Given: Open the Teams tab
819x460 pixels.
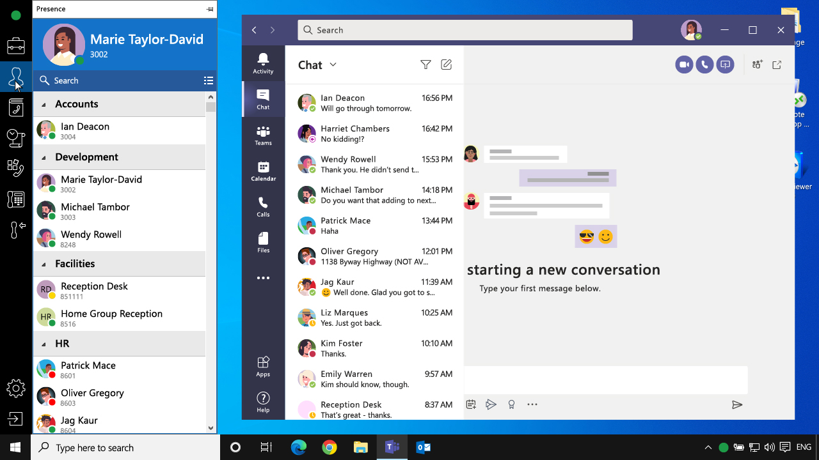Looking at the screenshot, I should pos(263,135).
